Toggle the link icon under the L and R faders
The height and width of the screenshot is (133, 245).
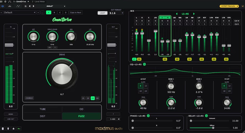139,59
